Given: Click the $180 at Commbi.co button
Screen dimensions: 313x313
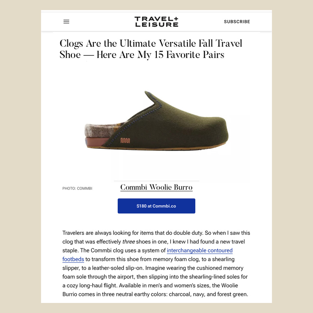Looking at the screenshot, I should tap(156, 206).
